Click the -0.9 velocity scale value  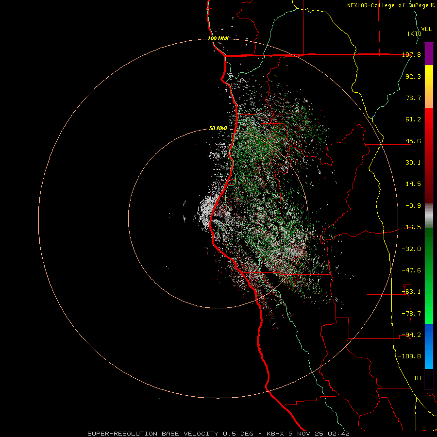point(413,206)
